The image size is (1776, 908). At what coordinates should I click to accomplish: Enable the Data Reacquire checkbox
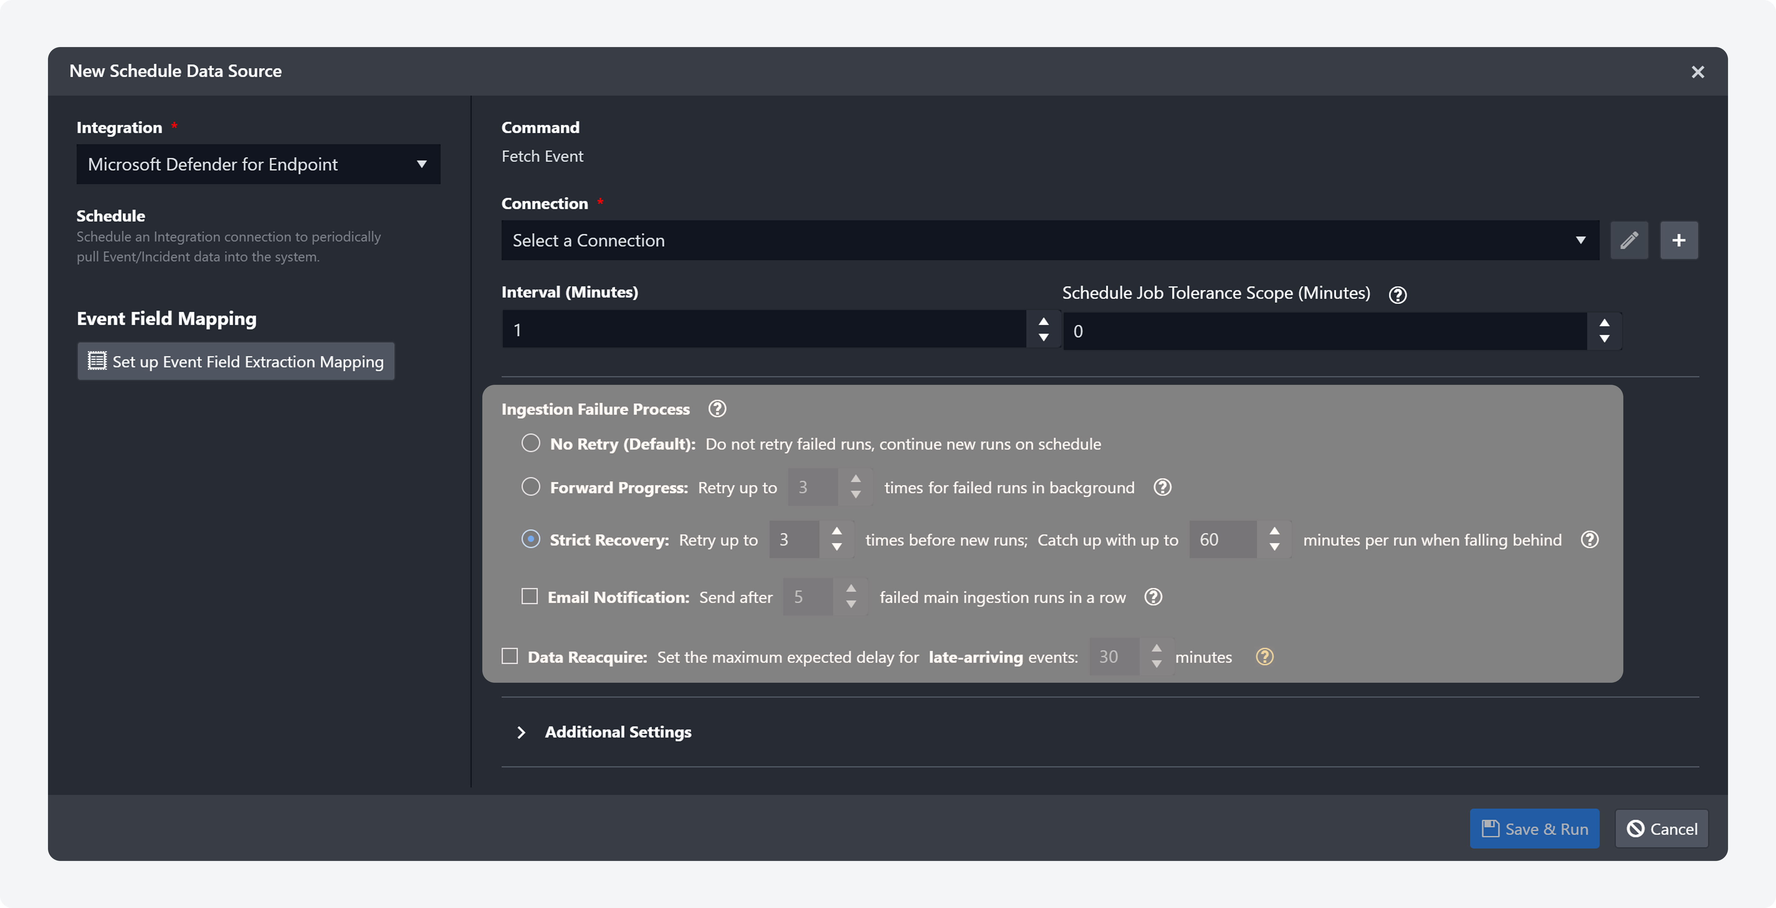click(x=509, y=656)
